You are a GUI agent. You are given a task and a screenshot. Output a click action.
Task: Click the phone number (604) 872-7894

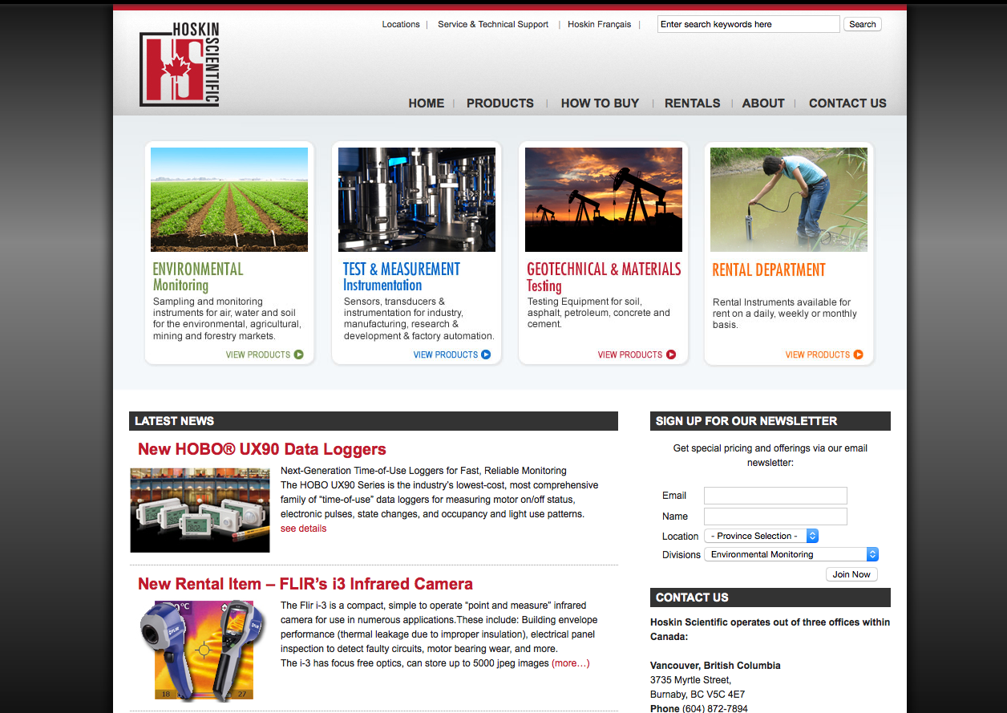tap(715, 708)
